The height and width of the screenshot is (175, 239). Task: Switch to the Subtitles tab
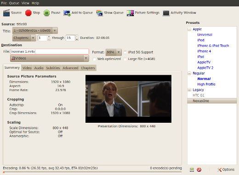pyautogui.click(x=53, y=68)
